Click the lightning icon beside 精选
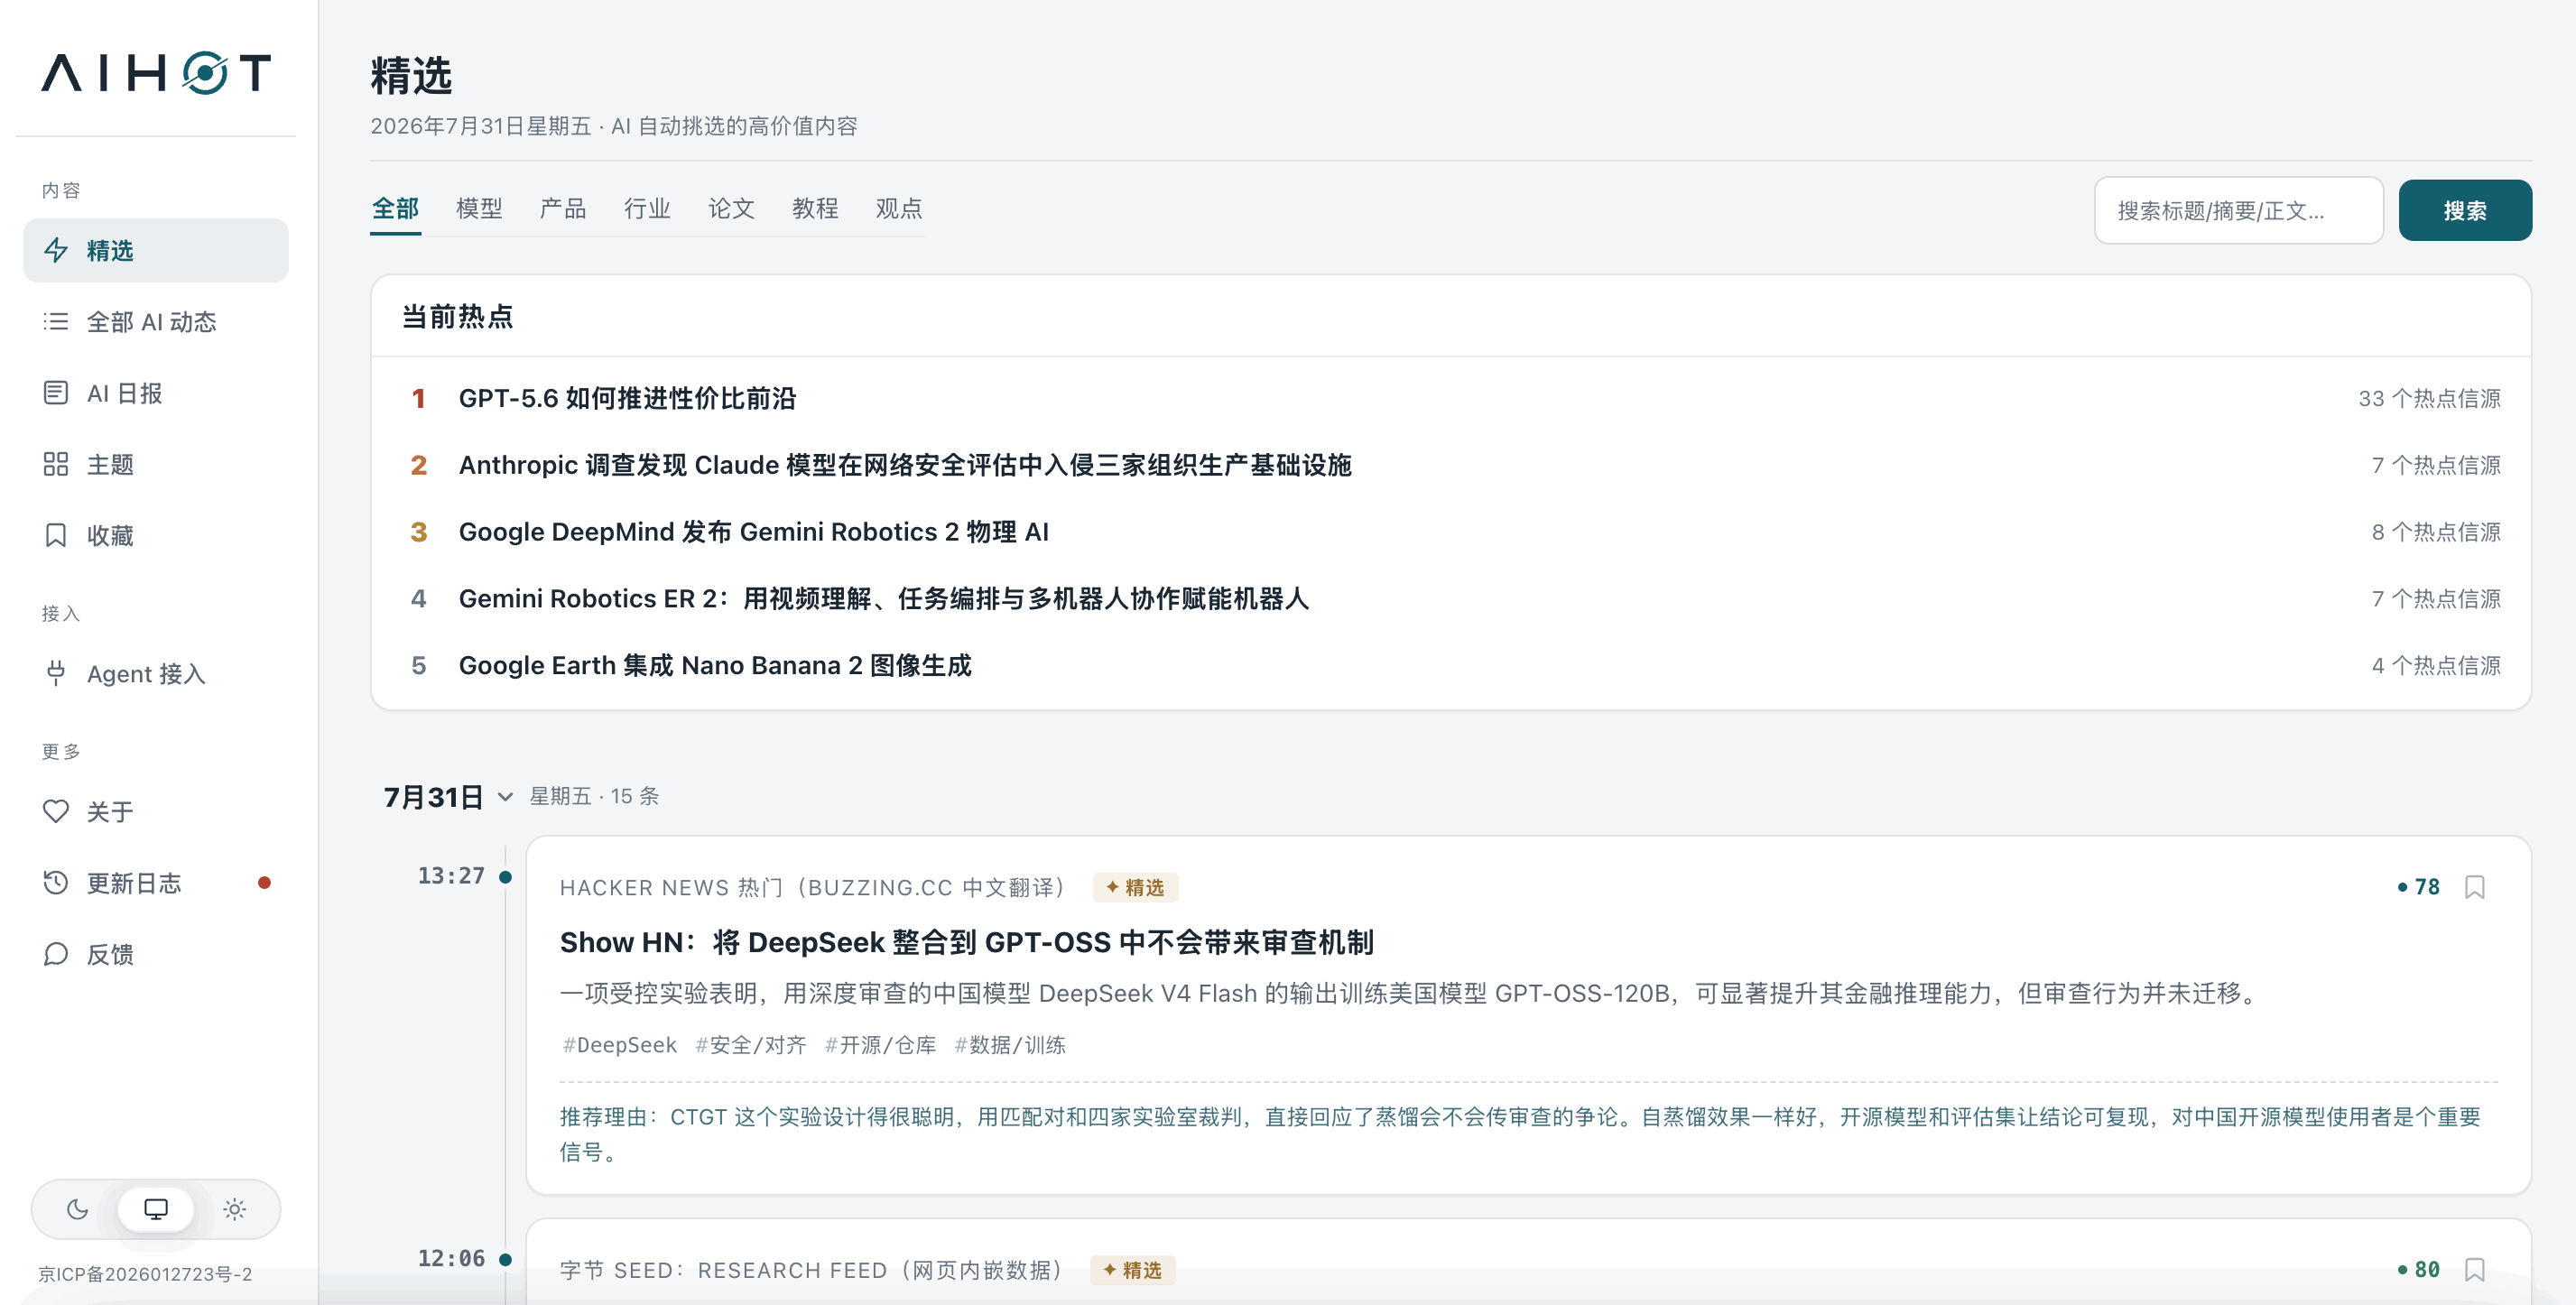The height and width of the screenshot is (1305, 2576). click(x=56, y=250)
